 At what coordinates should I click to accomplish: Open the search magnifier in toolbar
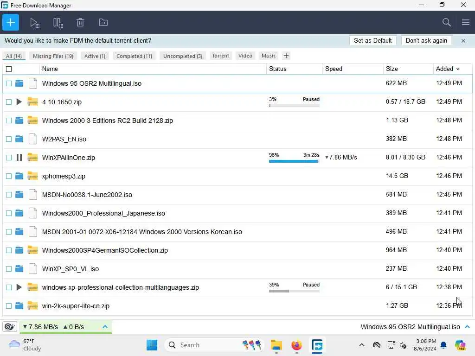coord(446,22)
